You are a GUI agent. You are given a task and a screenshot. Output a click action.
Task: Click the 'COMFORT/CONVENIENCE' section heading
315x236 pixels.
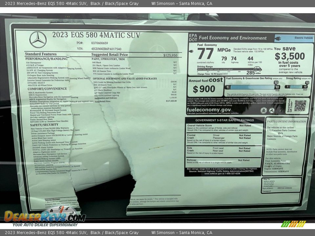coord(47,89)
